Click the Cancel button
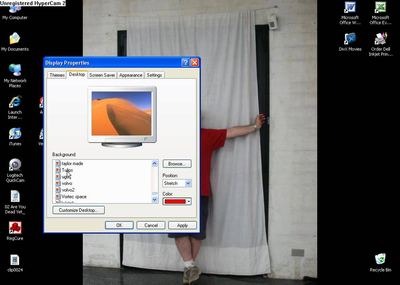The width and height of the screenshot is (400, 285). [x=151, y=226]
